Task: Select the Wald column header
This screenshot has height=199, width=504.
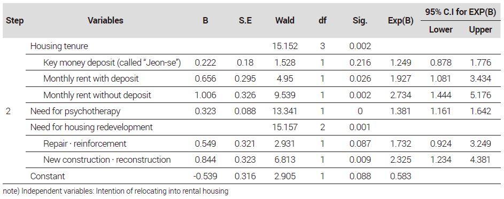Action: tap(285, 21)
